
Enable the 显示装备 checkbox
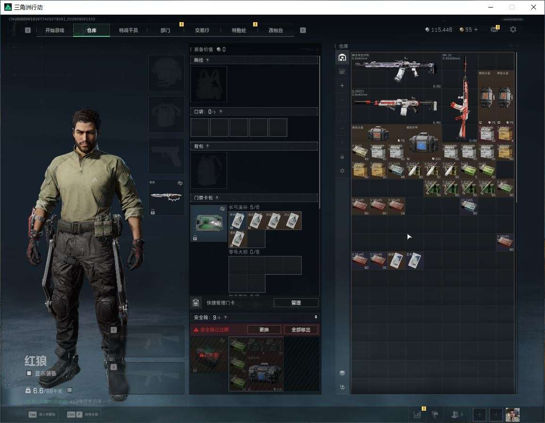click(29, 373)
